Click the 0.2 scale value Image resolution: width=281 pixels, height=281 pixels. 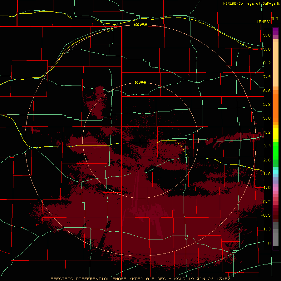tap(267, 201)
